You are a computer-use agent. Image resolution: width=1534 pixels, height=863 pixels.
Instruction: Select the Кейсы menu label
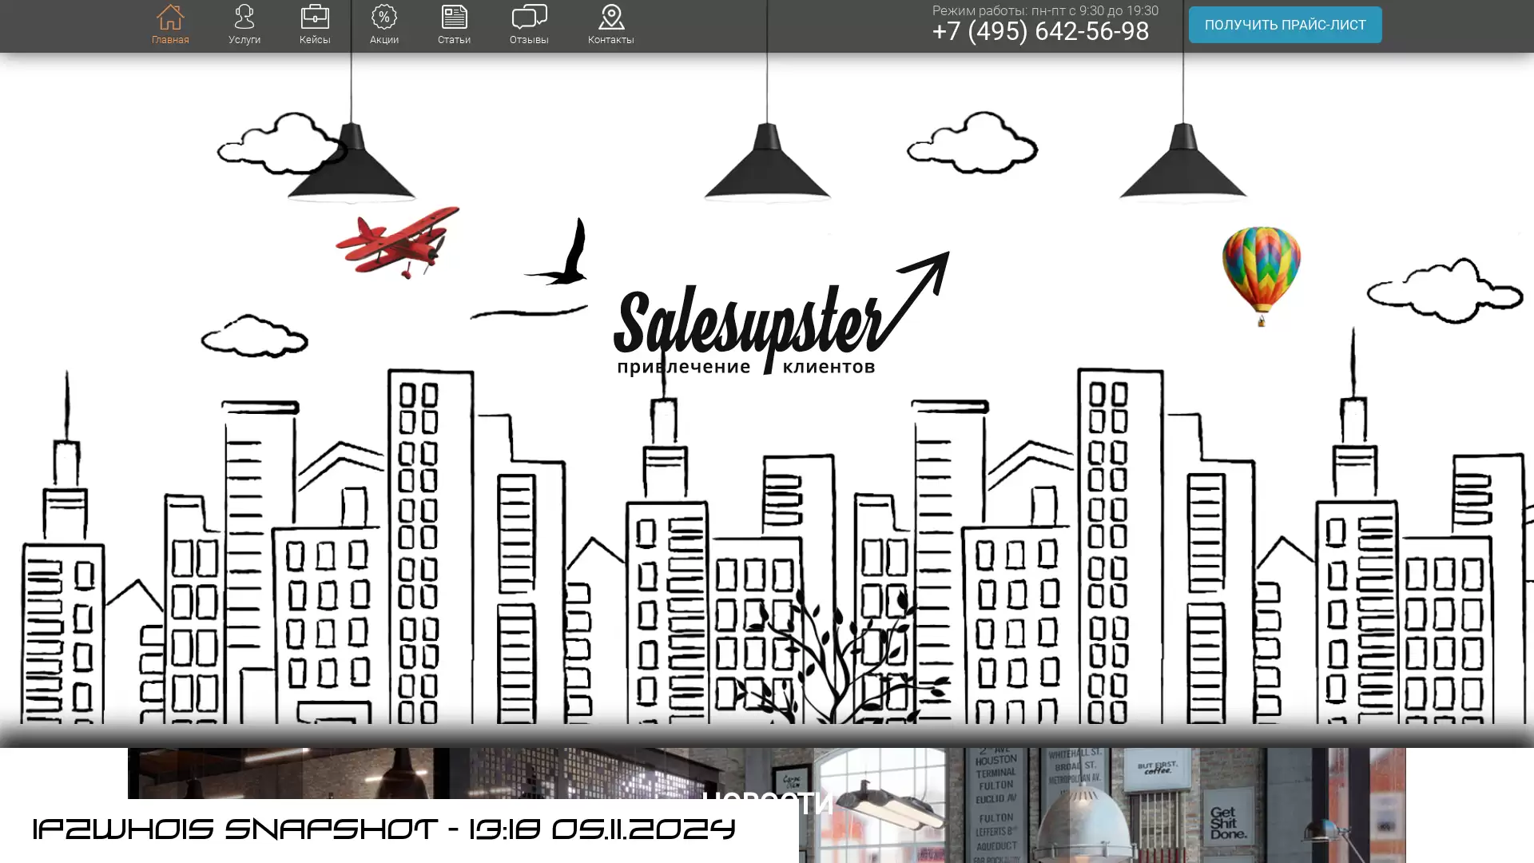click(x=315, y=40)
